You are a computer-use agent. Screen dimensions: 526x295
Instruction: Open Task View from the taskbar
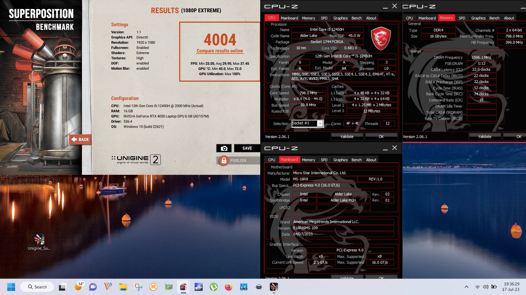click(x=62, y=287)
